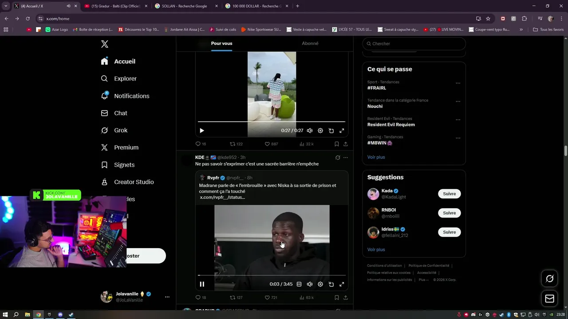Reply to post with 18 comments
The image size is (568, 319).
coord(201,298)
